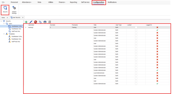The image size is (176, 94).
Task: Click the training2 username cell
Action: (38, 27)
